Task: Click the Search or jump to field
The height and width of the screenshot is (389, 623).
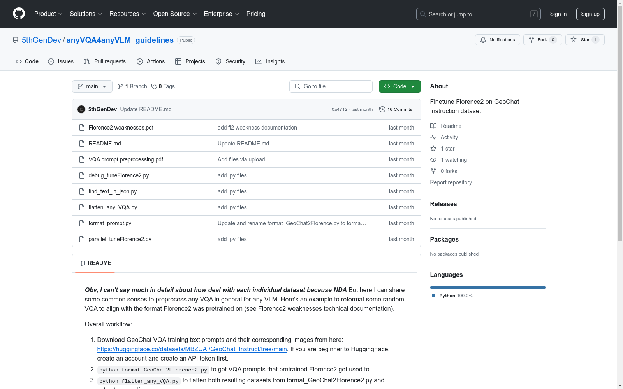Action: tap(479, 14)
